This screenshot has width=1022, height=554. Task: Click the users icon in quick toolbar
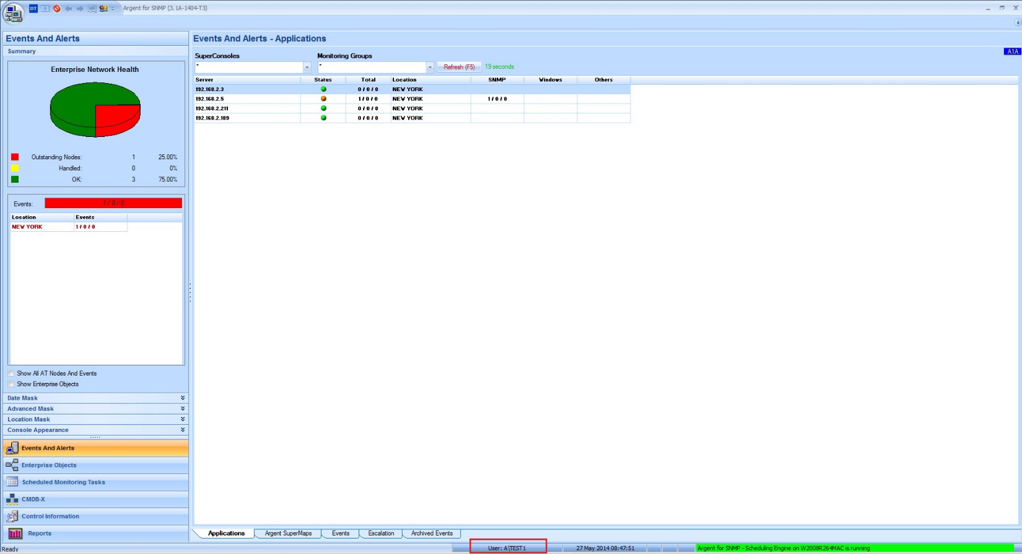tap(103, 9)
